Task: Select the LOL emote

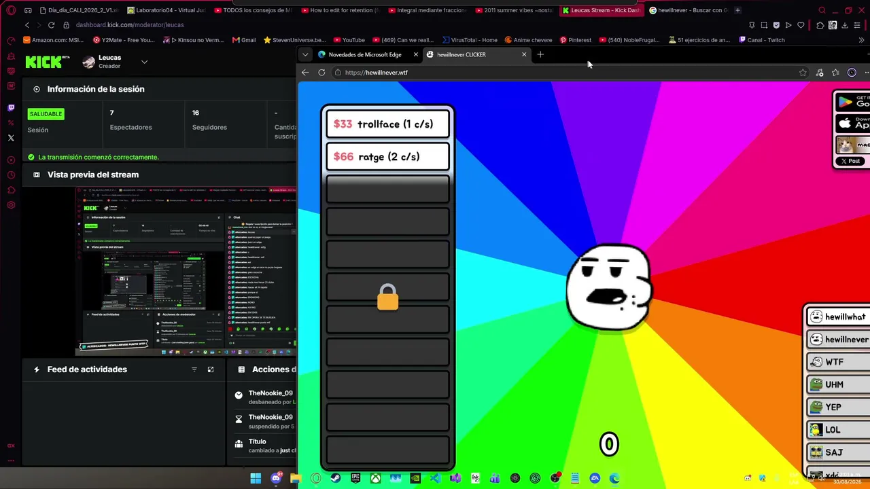Action: (x=838, y=430)
